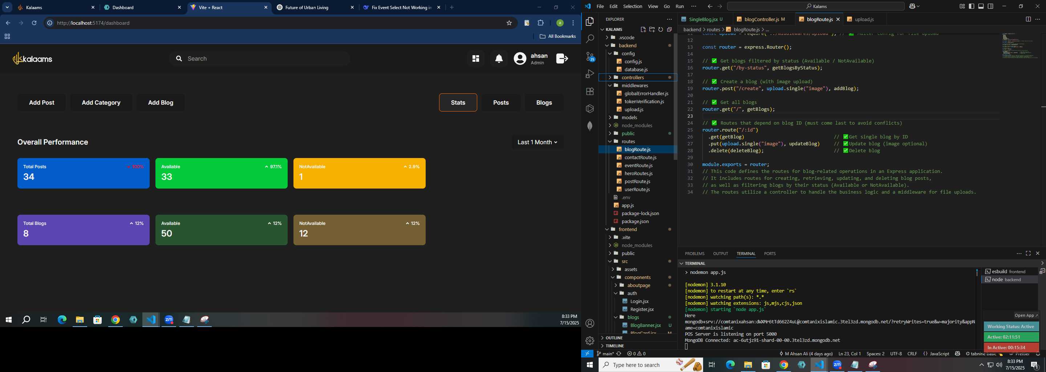1046x372 pixels.
Task: Click the Stats view button
Action: click(x=458, y=103)
